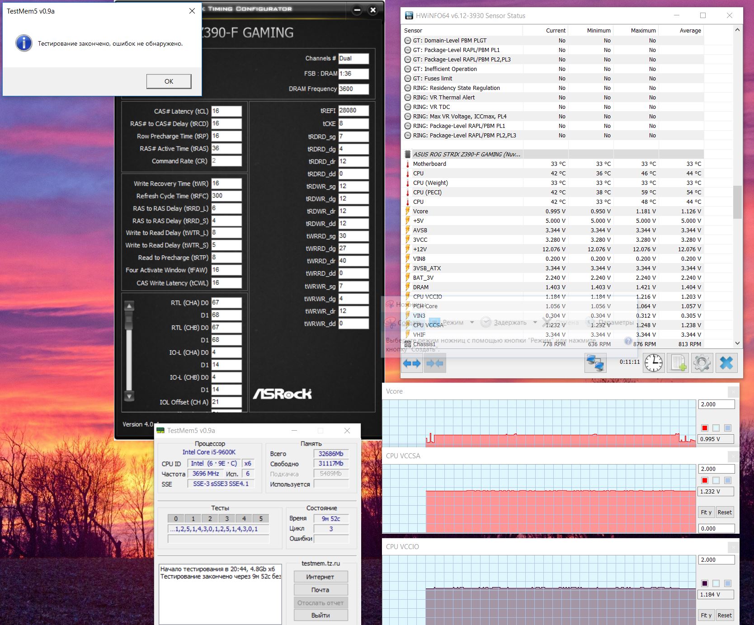Select the ASUS ROG STRIX Z390-F GAMING sensor group
This screenshot has width=754, height=625.
click(552, 155)
